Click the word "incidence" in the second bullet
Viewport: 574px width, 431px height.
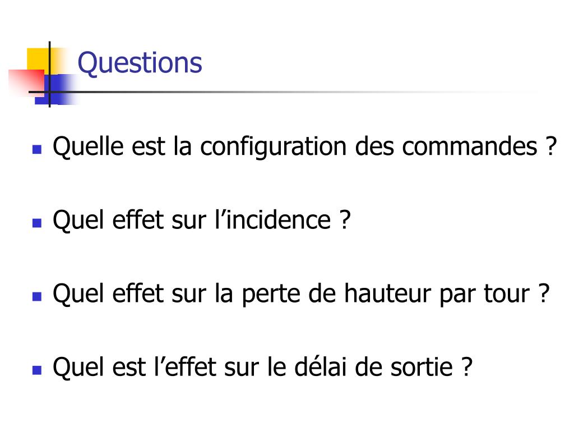coord(279,220)
